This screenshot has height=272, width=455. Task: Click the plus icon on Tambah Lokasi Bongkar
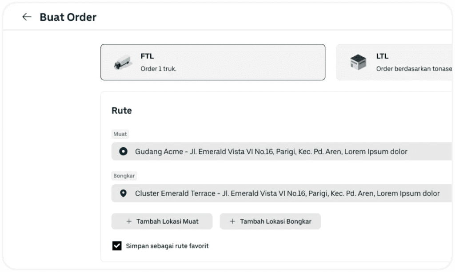click(x=232, y=221)
